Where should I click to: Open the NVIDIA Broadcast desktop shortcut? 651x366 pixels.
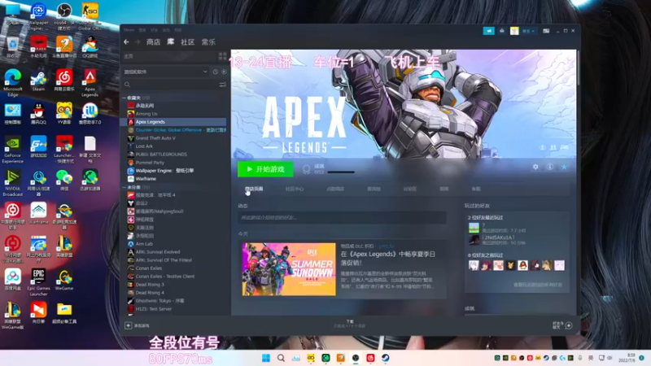click(x=13, y=182)
